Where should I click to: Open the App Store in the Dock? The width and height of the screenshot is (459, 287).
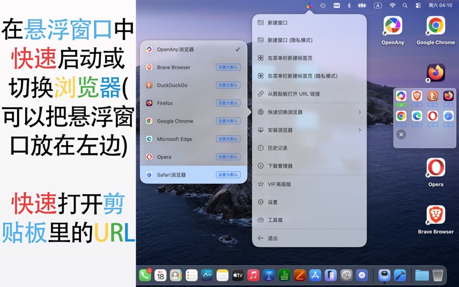click(315, 276)
